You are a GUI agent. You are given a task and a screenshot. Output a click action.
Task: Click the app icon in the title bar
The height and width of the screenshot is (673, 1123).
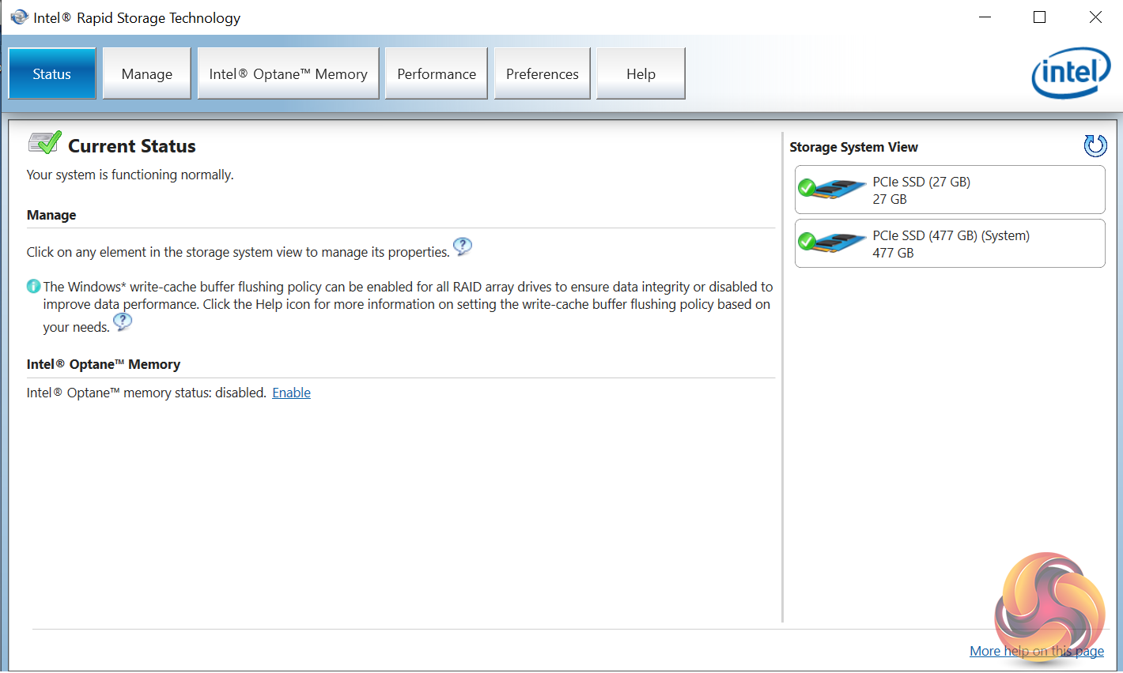(19, 17)
